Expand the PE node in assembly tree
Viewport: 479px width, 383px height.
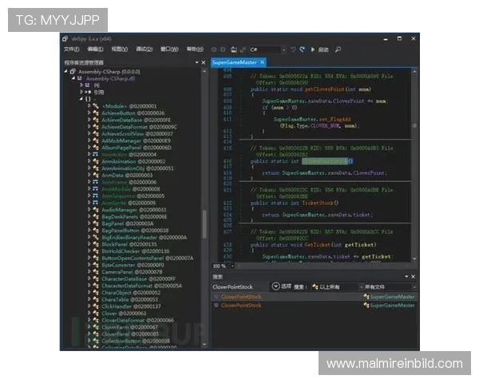point(81,85)
